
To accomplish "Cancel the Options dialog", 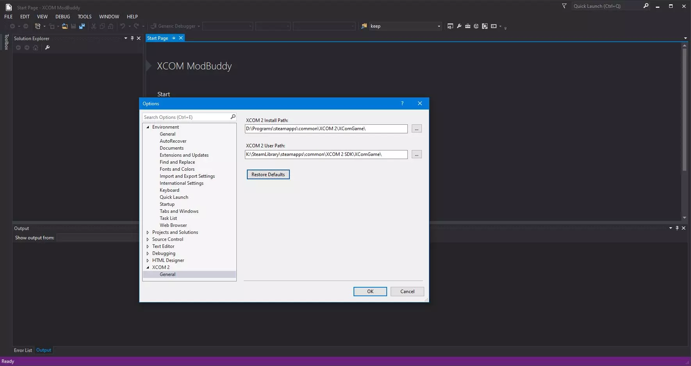I will (407, 292).
